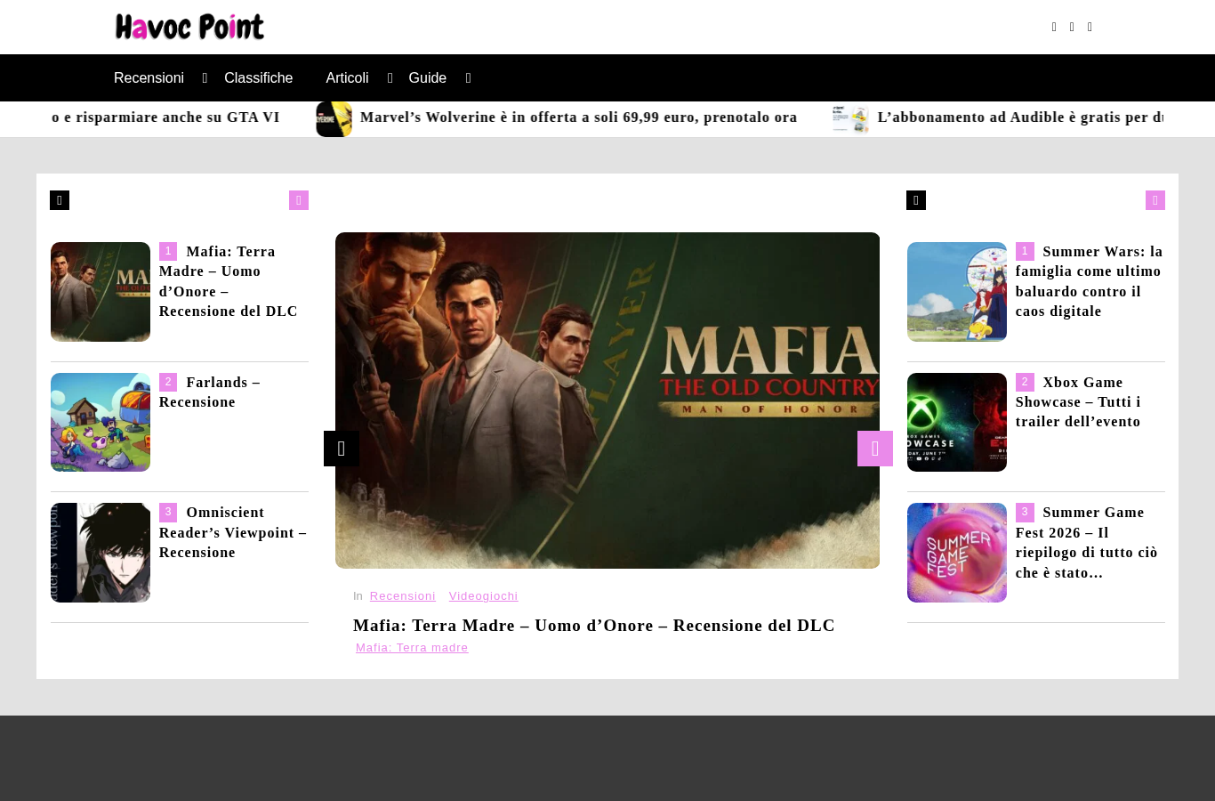Click the right list's black previous arrow
Image resolution: width=1215 pixels, height=801 pixels.
[916, 200]
